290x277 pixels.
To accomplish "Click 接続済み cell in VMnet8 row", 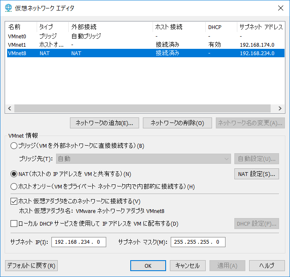I will click(167, 53).
